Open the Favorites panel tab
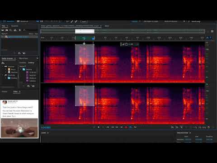217x163 pixels. pyautogui.click(x=14, y=26)
